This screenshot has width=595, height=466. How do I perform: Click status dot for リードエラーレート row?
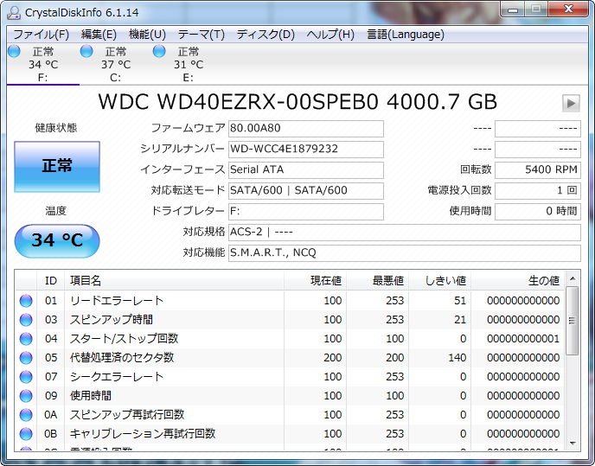click(x=26, y=301)
